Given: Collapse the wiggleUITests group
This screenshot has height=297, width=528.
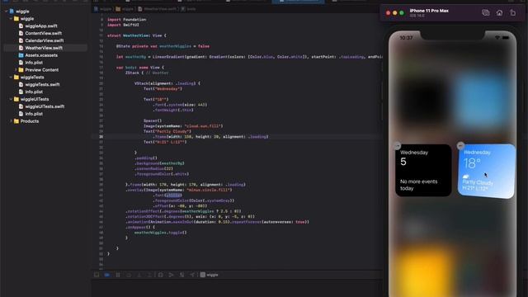Looking at the screenshot, I should coord(11,99).
